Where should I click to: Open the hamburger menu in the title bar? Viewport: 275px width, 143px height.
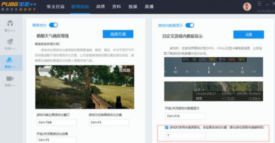point(260,4)
